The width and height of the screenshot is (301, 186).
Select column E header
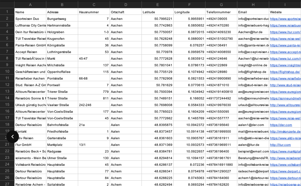[x=157, y=5]
